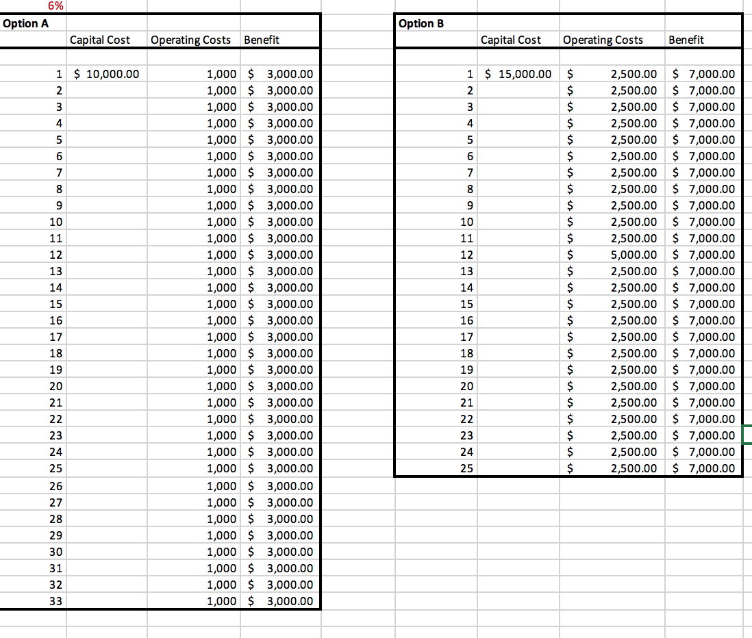Click Option B year number 1
Viewport: 752px width, 638px height.
click(436, 74)
